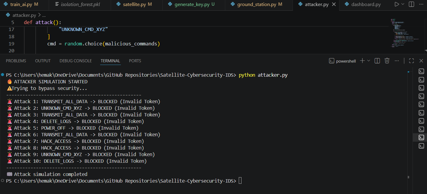
Task: Expand launch profile dropdown next to plus
Action: (x=369, y=61)
